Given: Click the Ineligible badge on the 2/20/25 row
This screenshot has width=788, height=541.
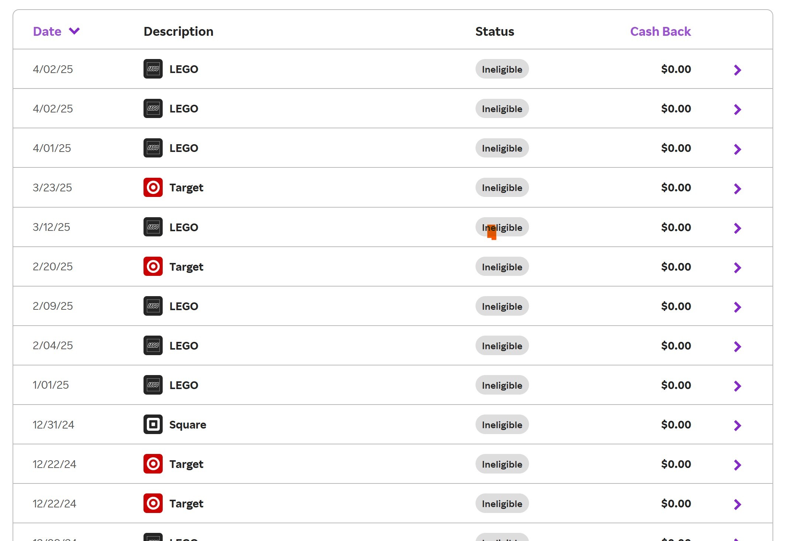Looking at the screenshot, I should click(502, 267).
